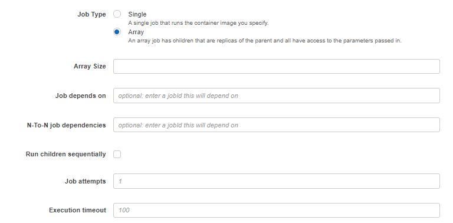Click the 'N-To-N job dependencies' label
453x223 pixels.
[x=67, y=126]
